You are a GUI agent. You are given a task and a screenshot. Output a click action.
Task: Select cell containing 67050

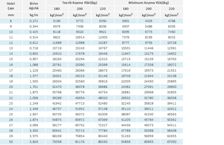point(171,142)
